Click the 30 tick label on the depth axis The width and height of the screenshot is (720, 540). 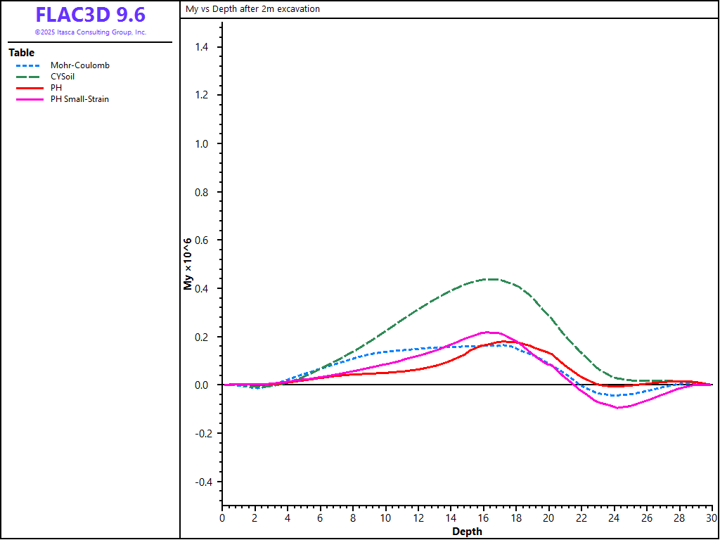pyautogui.click(x=712, y=518)
